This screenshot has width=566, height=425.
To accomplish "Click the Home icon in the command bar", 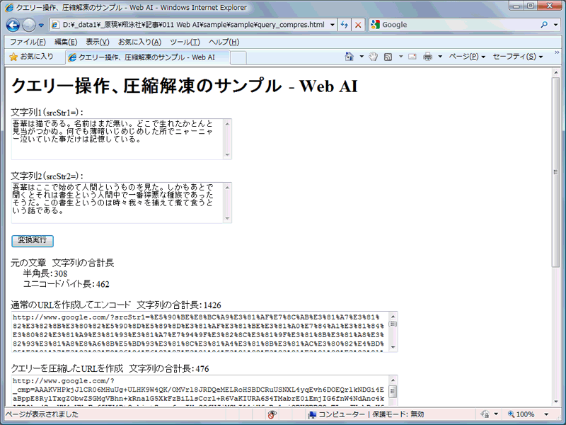I will coord(349,57).
